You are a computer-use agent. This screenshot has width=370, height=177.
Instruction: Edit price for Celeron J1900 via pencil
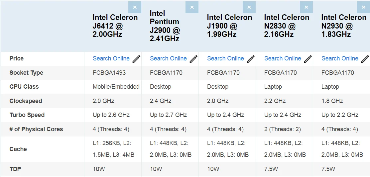tap(251, 59)
